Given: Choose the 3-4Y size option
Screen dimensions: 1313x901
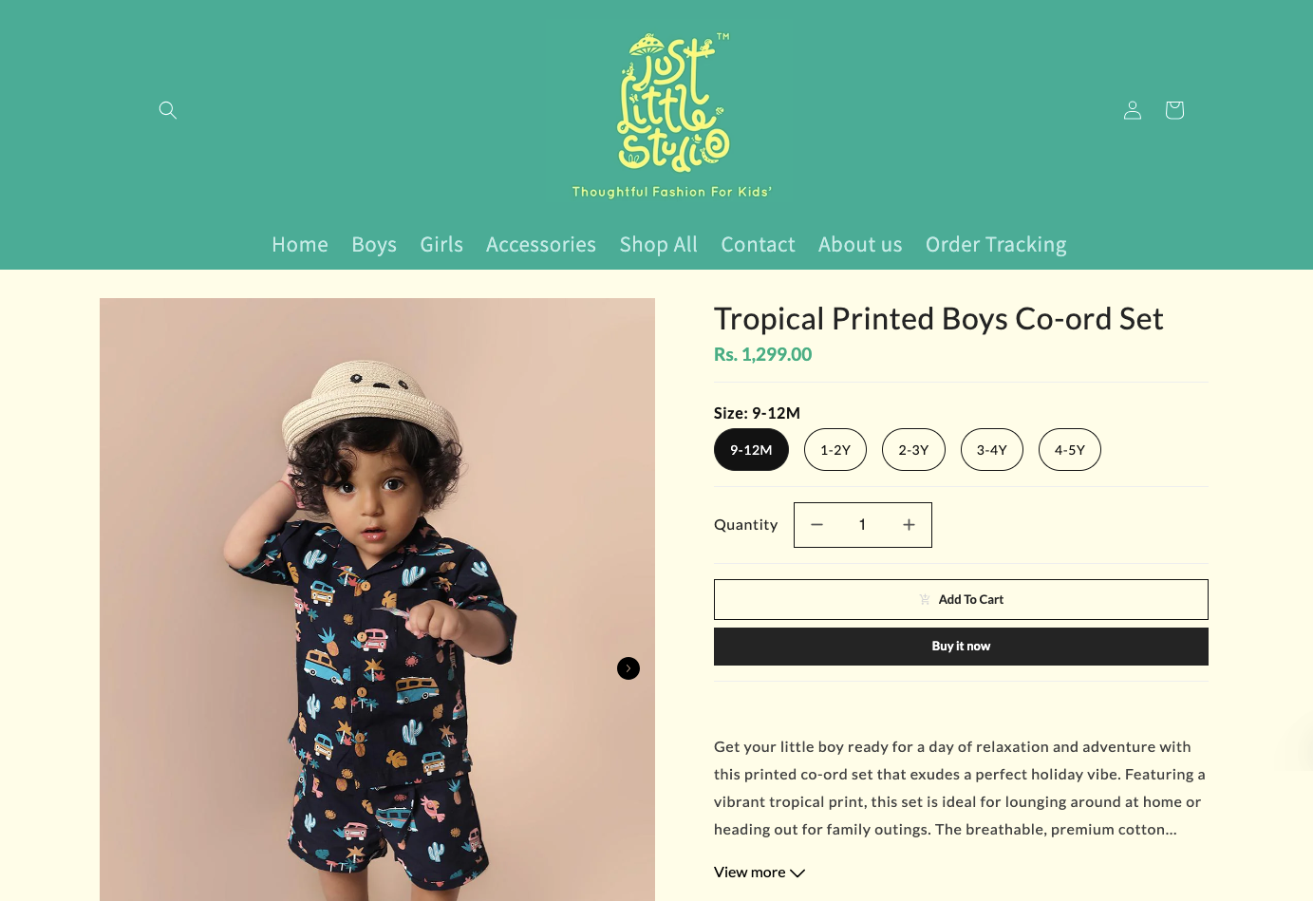Looking at the screenshot, I should tap(992, 450).
